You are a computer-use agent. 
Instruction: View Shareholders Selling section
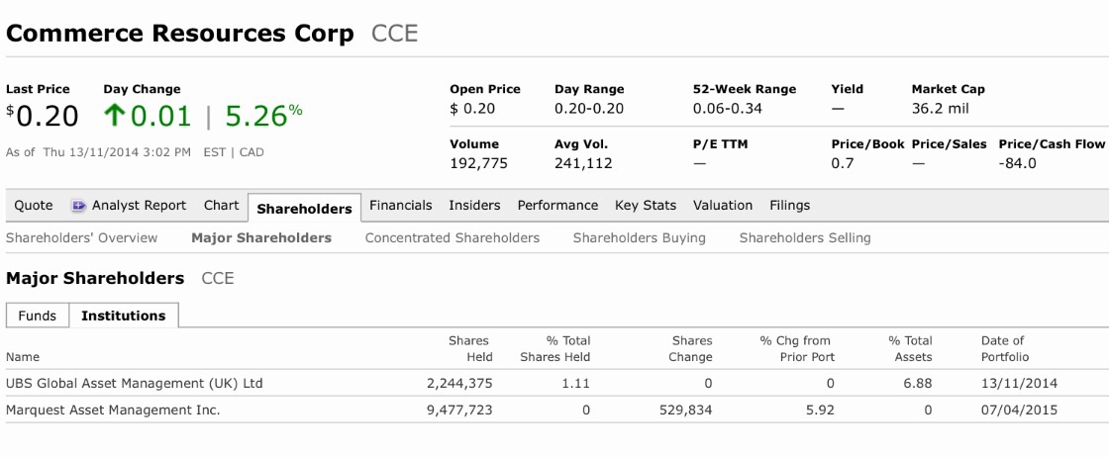coord(805,237)
